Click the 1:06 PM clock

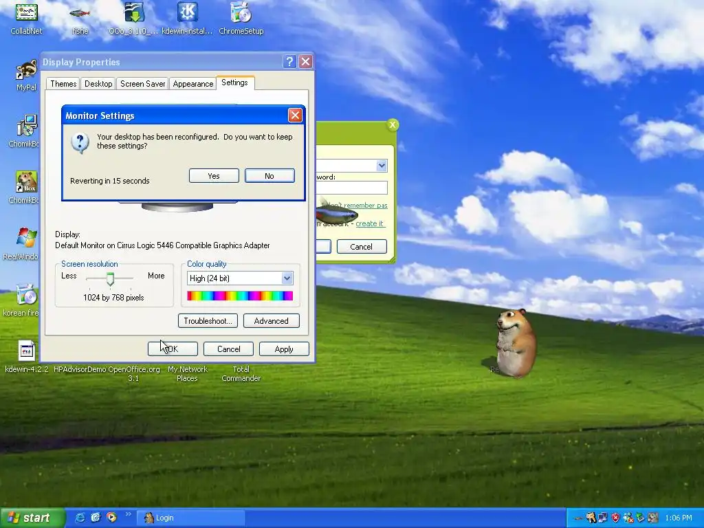(679, 518)
